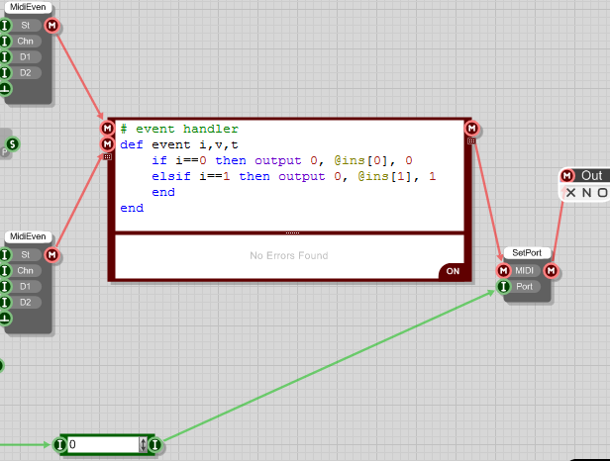
Task: Click the integer box up/down stepper arrows
Action: (144, 445)
